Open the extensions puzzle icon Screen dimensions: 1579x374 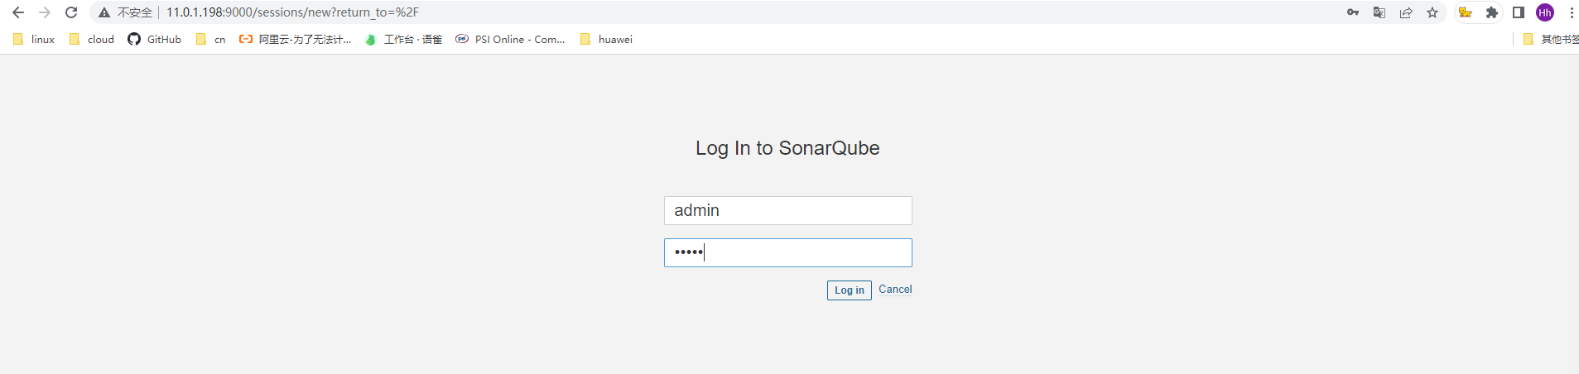pyautogui.click(x=1492, y=12)
